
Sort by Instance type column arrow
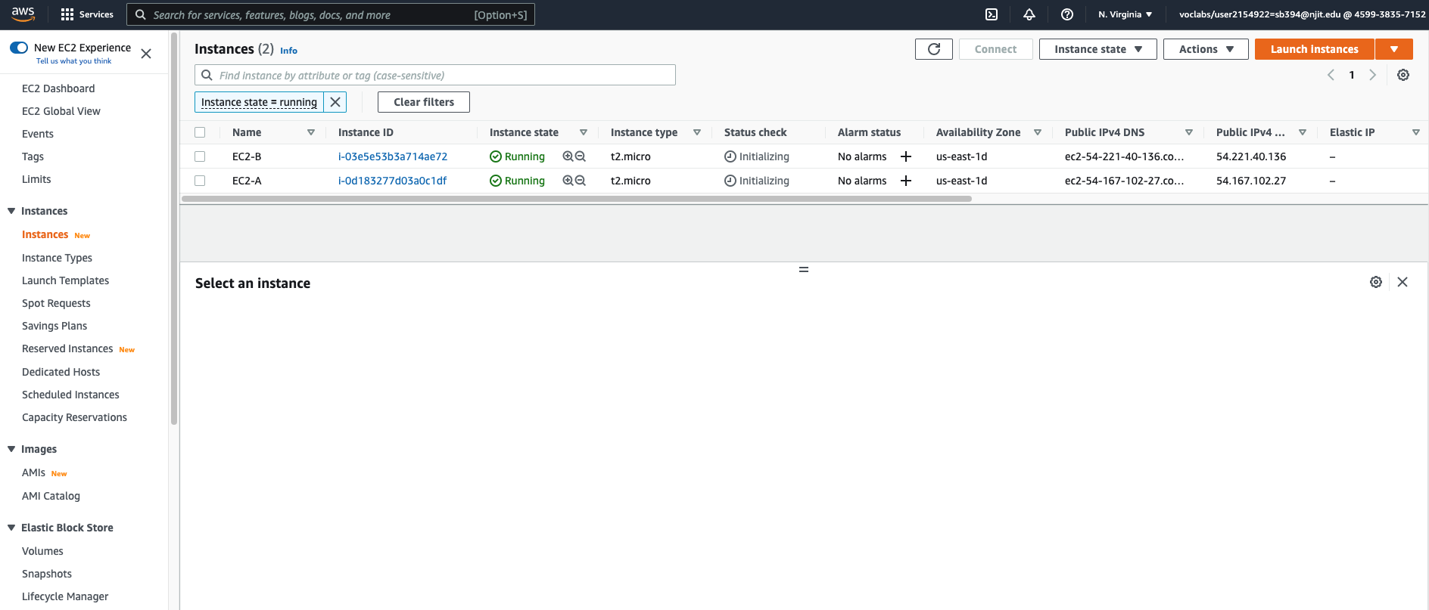coord(697,132)
